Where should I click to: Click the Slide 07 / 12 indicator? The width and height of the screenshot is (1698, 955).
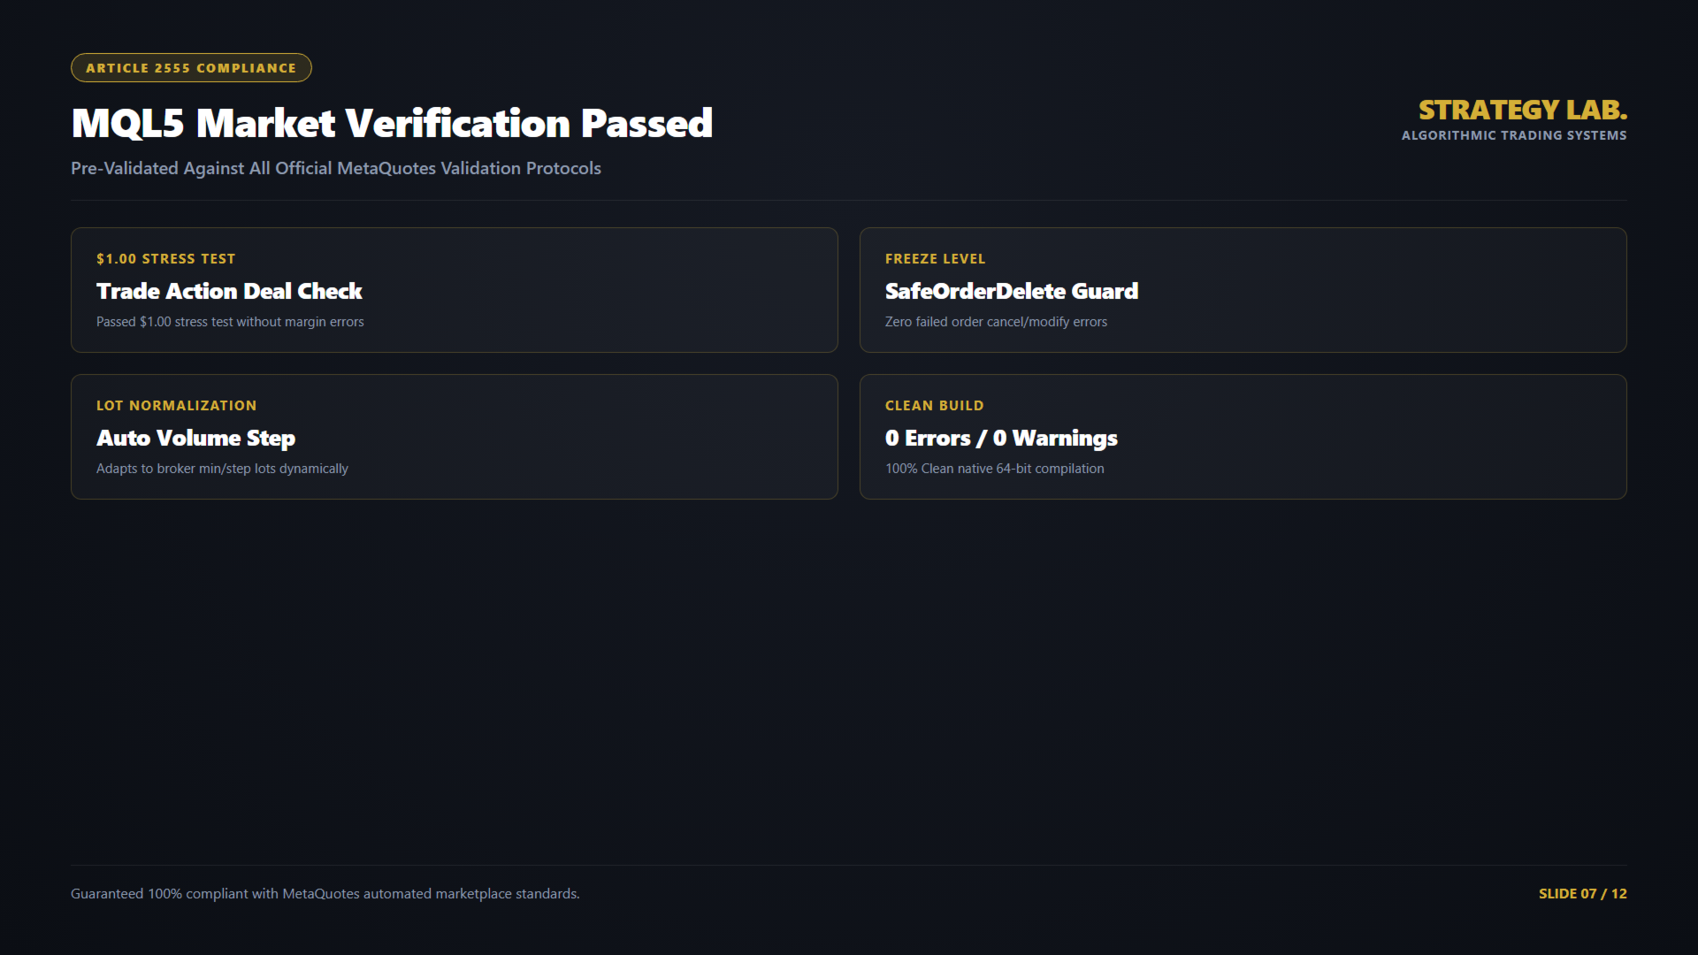click(x=1582, y=894)
